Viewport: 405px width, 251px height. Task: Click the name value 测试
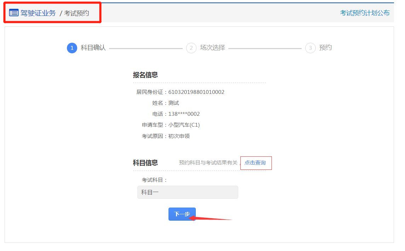pos(174,103)
